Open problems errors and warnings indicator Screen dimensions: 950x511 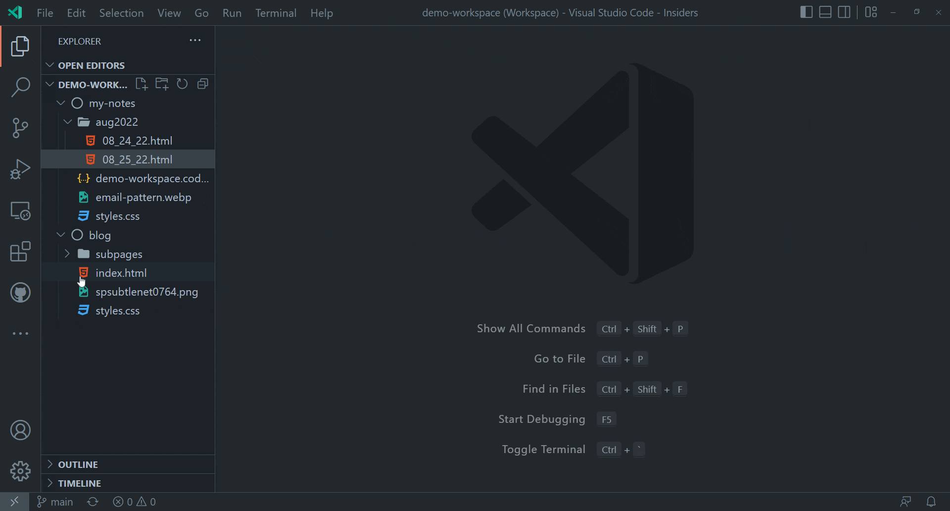[x=134, y=502]
